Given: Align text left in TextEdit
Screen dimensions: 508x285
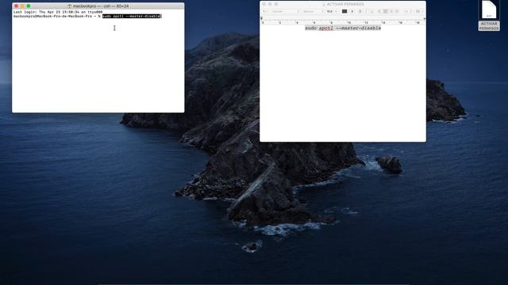Looking at the screenshot, I should (379, 11).
